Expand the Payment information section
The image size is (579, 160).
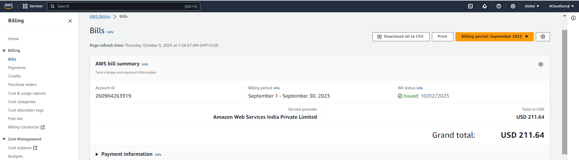tap(97, 154)
